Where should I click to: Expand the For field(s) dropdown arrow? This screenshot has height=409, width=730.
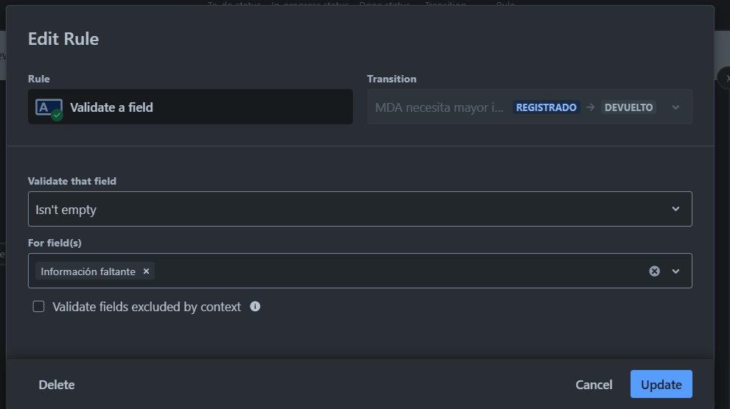coord(675,271)
